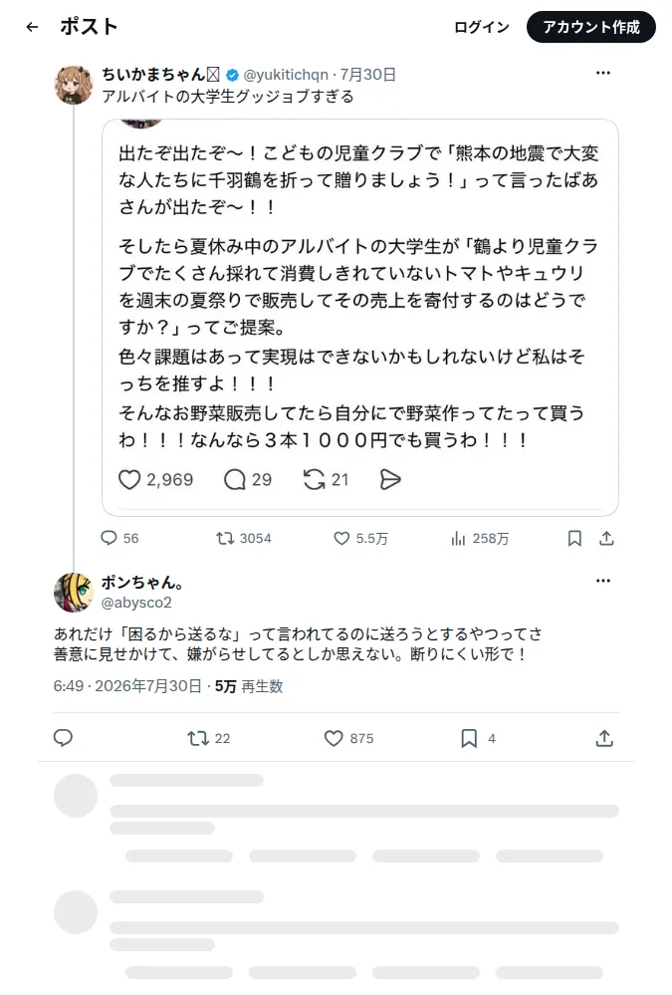Like the post with 5.5万 likes
This screenshot has height=995, width=672.
tap(360, 538)
